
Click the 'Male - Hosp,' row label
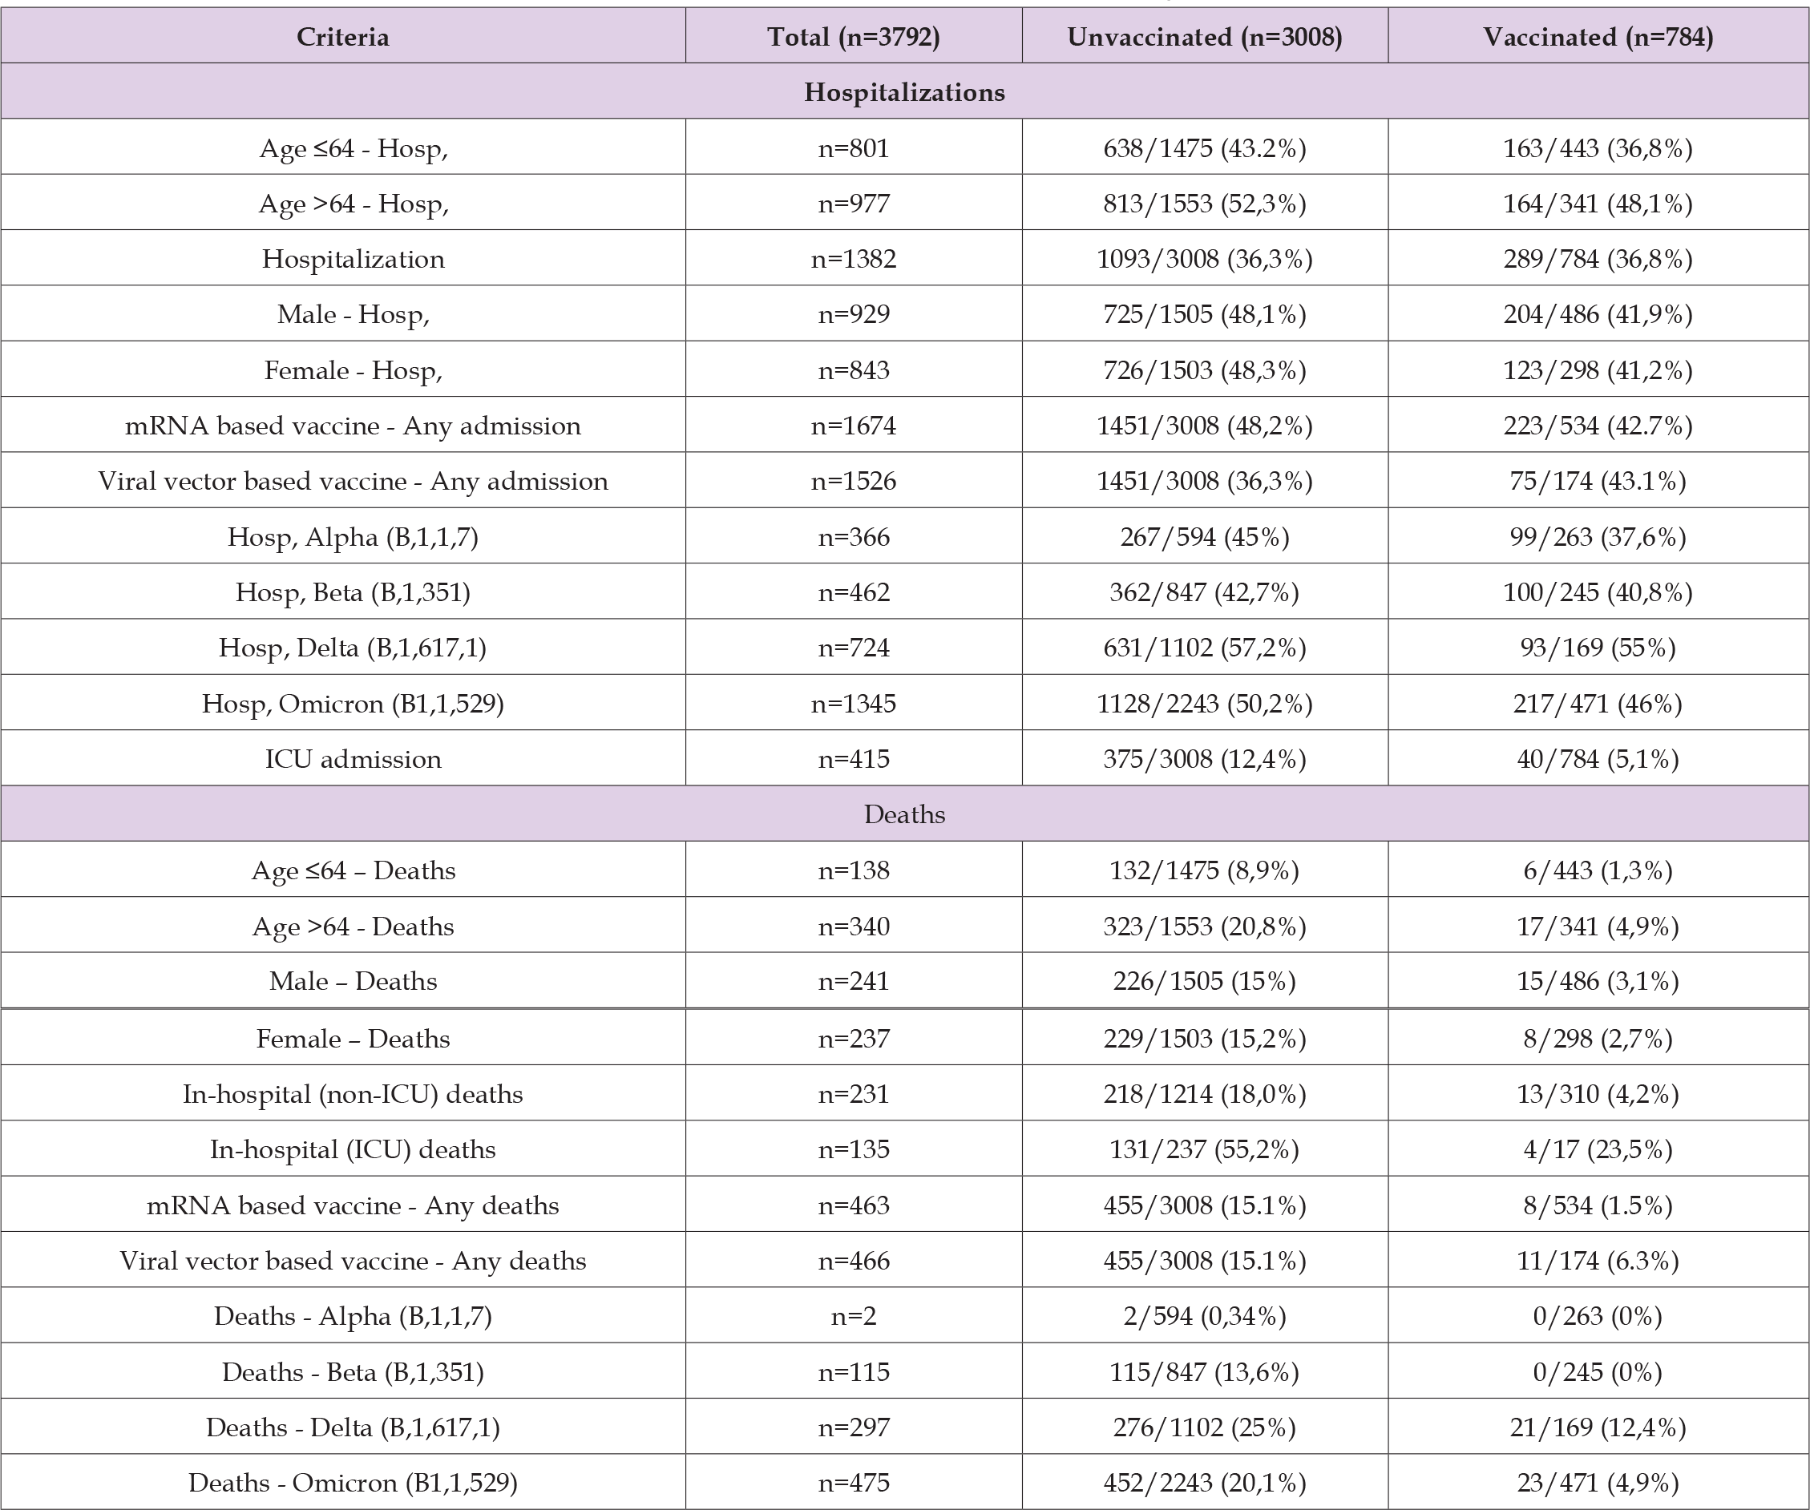pyautogui.click(x=354, y=314)
